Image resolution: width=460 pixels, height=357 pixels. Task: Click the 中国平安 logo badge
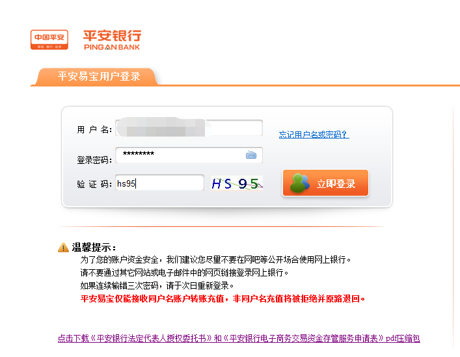tap(49, 40)
